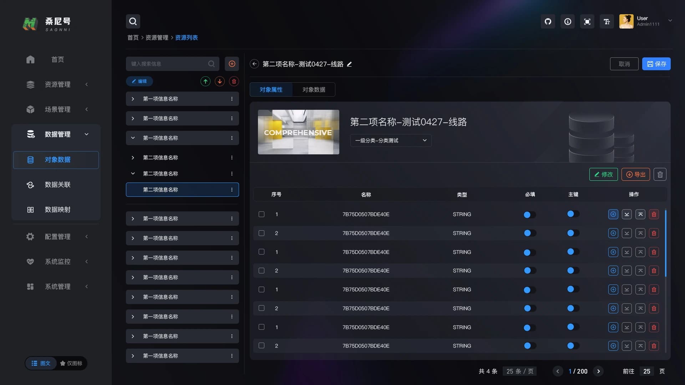Open the three-dot menu on selected 第二项信息名称
Image resolution: width=685 pixels, height=385 pixels.
click(x=232, y=190)
